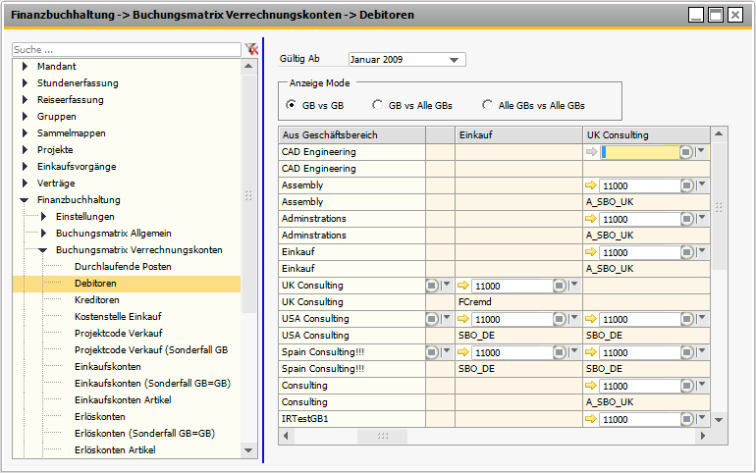Click the yellow link arrow in Assembly row

[590, 185]
